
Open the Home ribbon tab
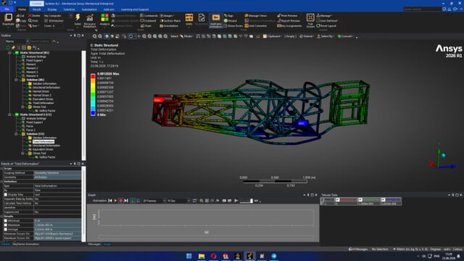click(22, 9)
